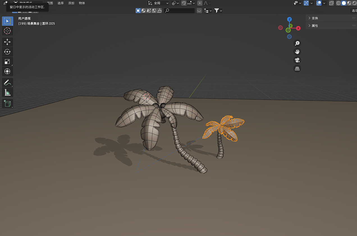Switch perspective/orthographic with grid icon
This screenshot has height=236, width=357.
point(297,69)
